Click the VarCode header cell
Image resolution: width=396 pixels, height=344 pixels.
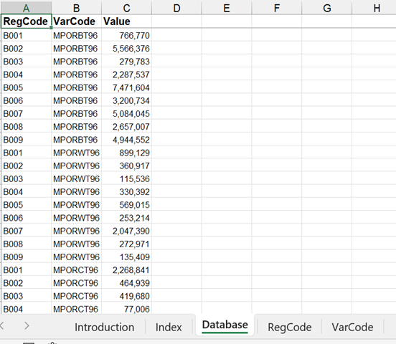pos(76,21)
